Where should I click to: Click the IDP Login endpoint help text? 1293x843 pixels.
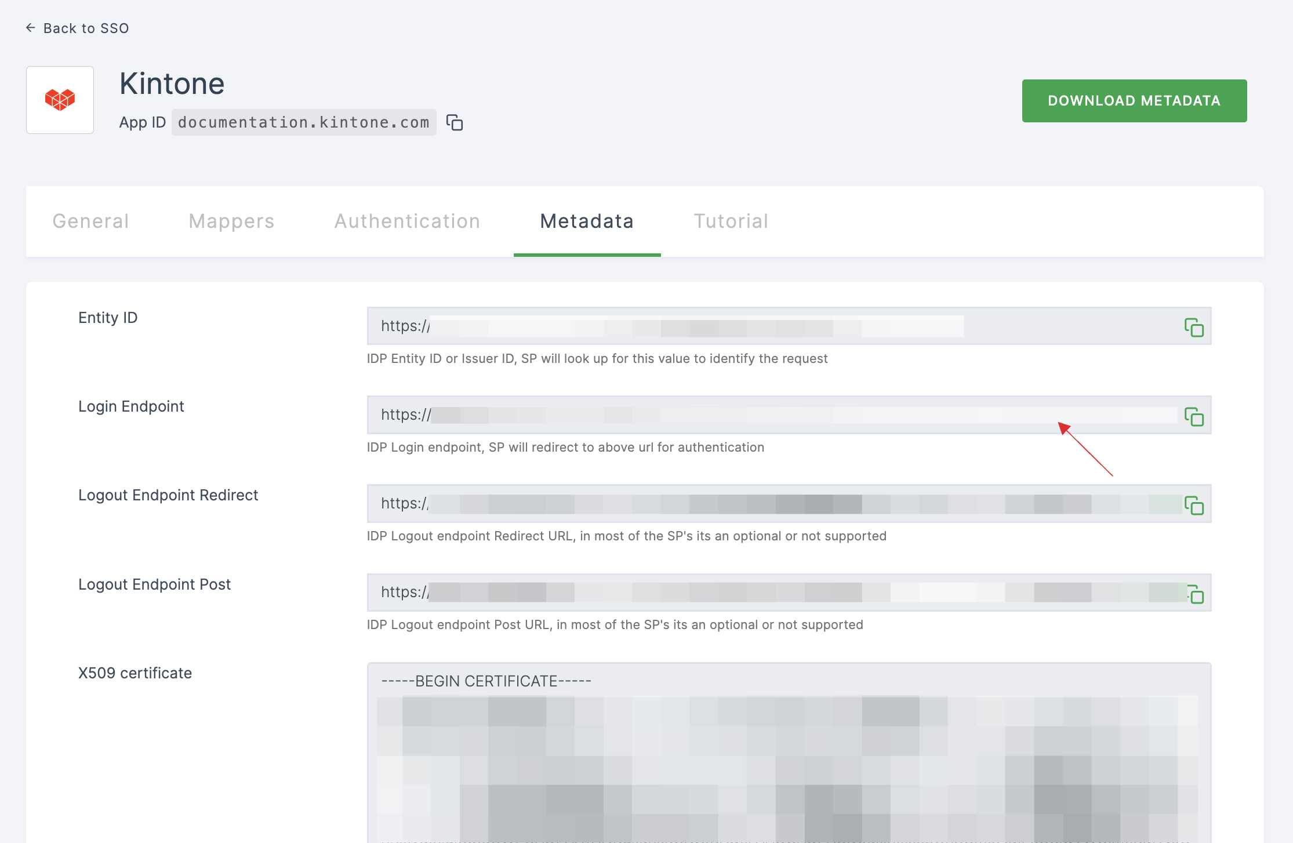(565, 448)
